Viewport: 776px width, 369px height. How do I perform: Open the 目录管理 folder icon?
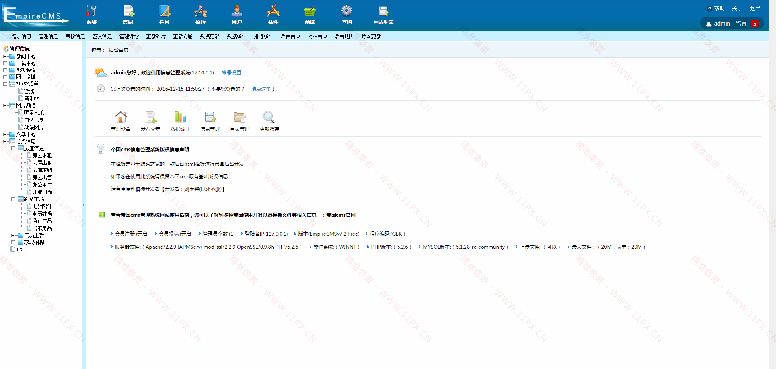(239, 117)
